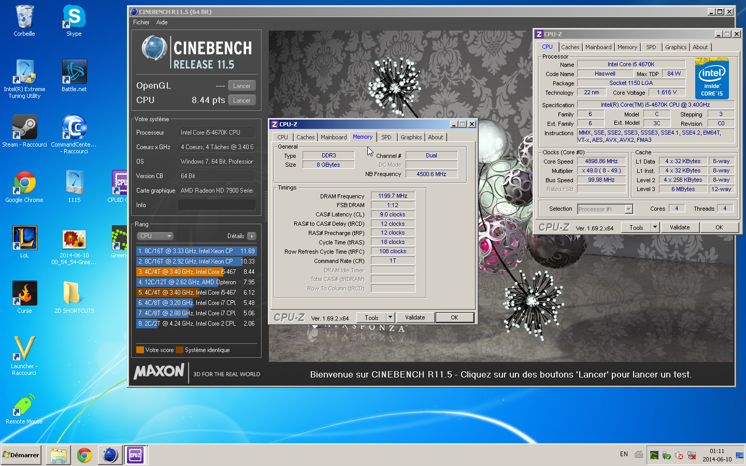Click Validate in front CPU-Z window

(415, 317)
